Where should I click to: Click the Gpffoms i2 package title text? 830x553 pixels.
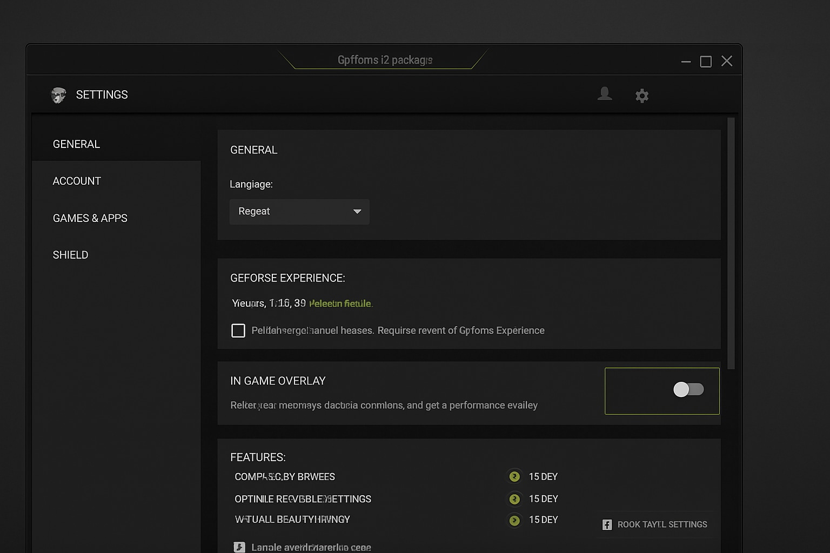(385, 60)
